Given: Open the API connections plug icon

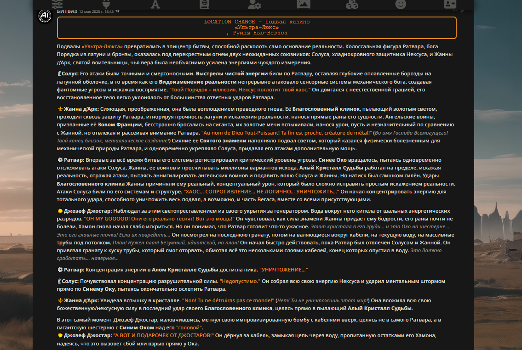Looking at the screenshot, I should [x=106, y=4].
